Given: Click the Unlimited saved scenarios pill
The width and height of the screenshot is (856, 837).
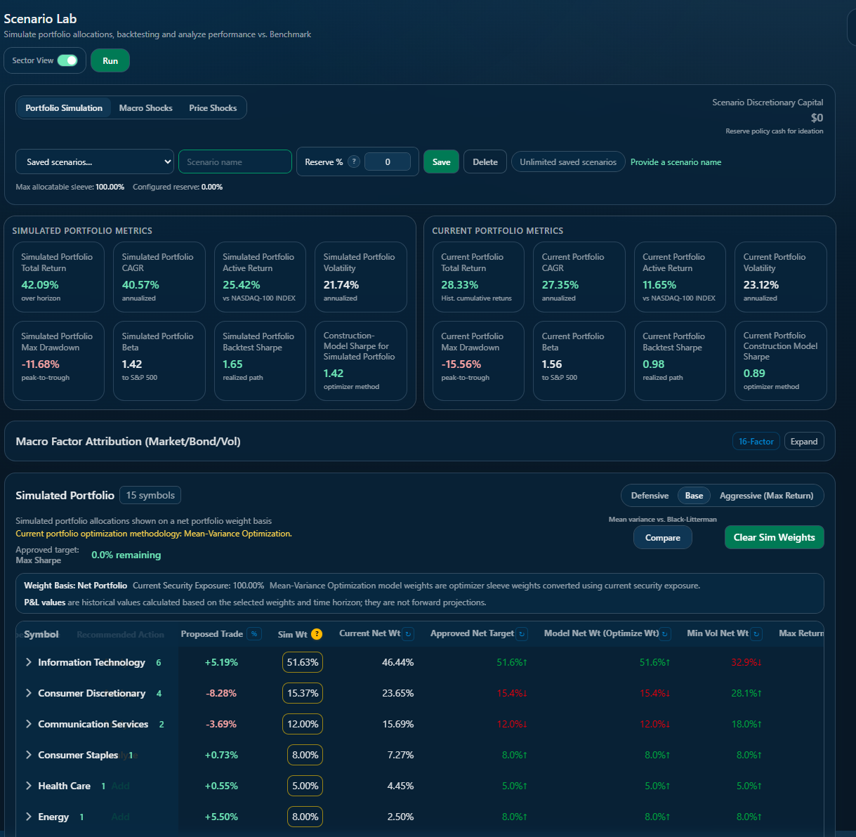Looking at the screenshot, I should tap(568, 162).
